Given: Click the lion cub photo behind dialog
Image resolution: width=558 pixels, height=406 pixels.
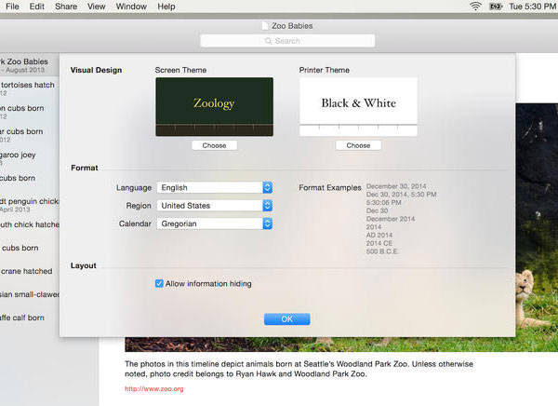Looking at the screenshot, I should [x=537, y=228].
